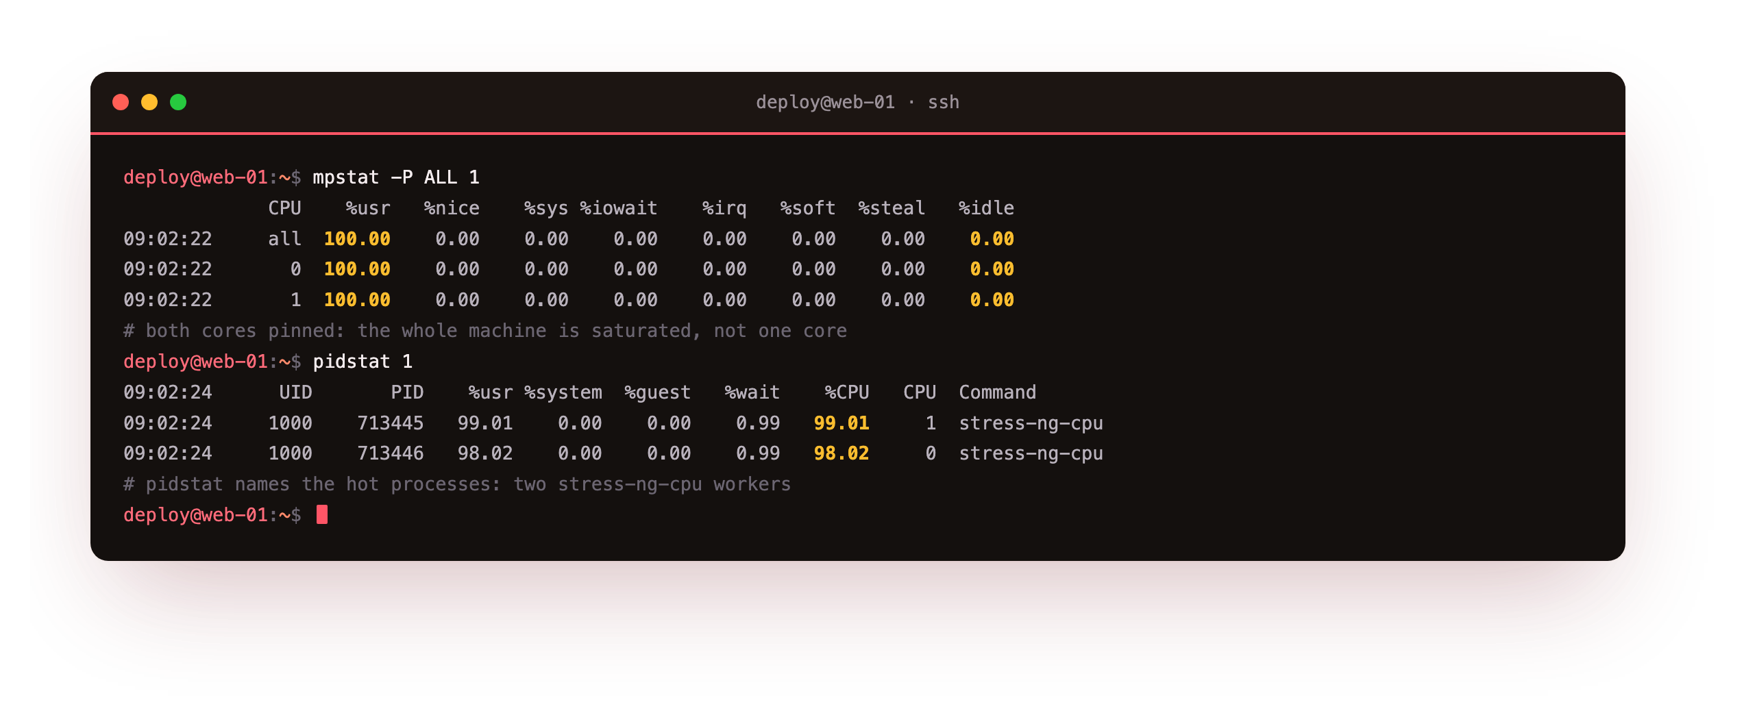
Task: Click the comment about pidstat naming hot processes
Action: (457, 484)
